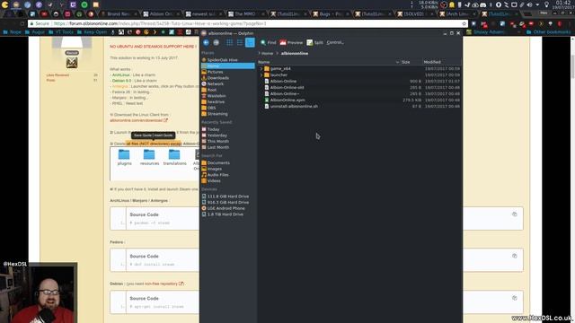
Task: Click albiononline.com download link in forum
Action: click(138, 120)
